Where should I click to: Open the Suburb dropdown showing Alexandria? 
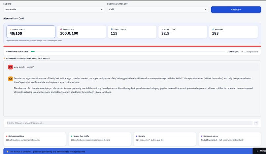click(54, 9)
